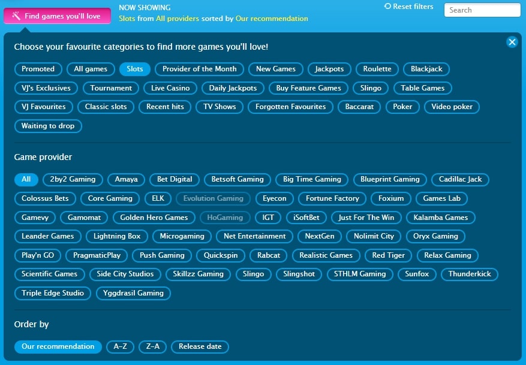Image resolution: width=526 pixels, height=365 pixels.
Task: Filter by Nolimit City provider
Action: 374,236
